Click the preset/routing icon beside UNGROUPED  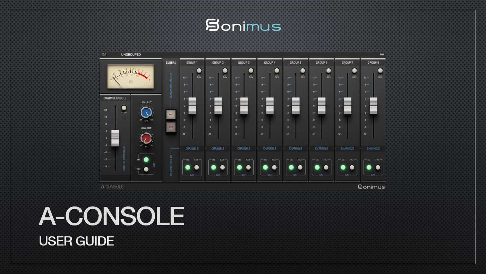pos(104,55)
